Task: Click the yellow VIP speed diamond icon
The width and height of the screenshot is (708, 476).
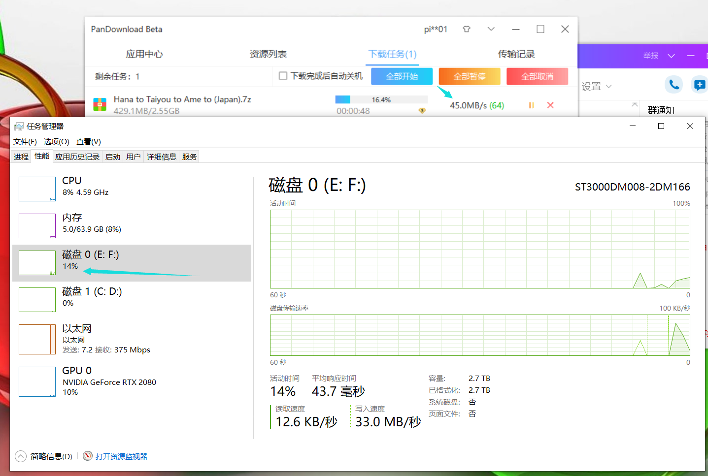Action: (x=422, y=110)
